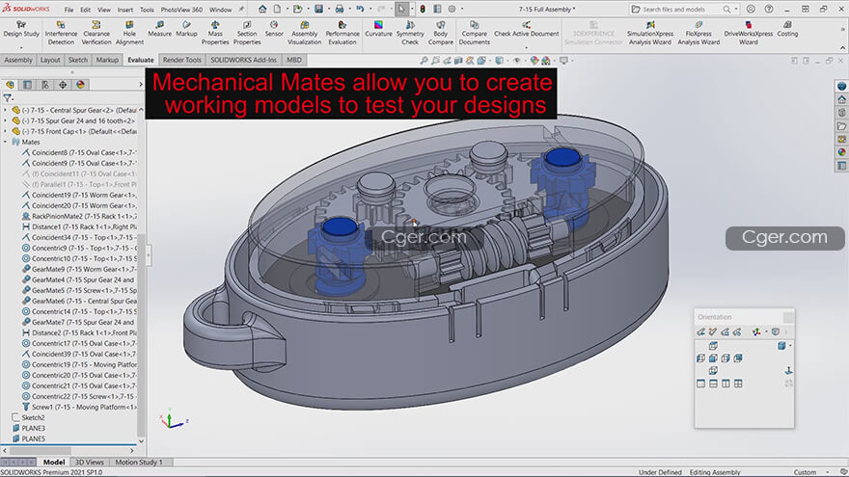
Task: Click the feature tree vertical scrollbar
Action: coord(141,335)
